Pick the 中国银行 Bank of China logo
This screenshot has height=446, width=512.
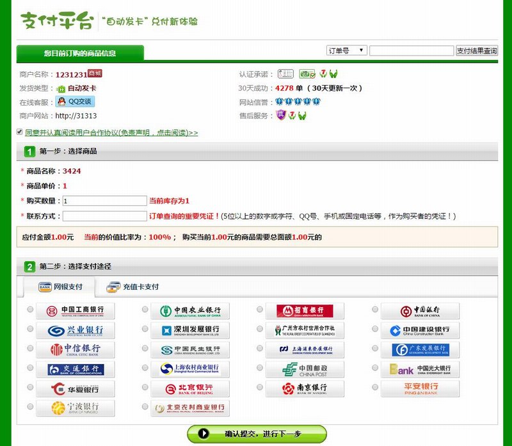pos(420,311)
